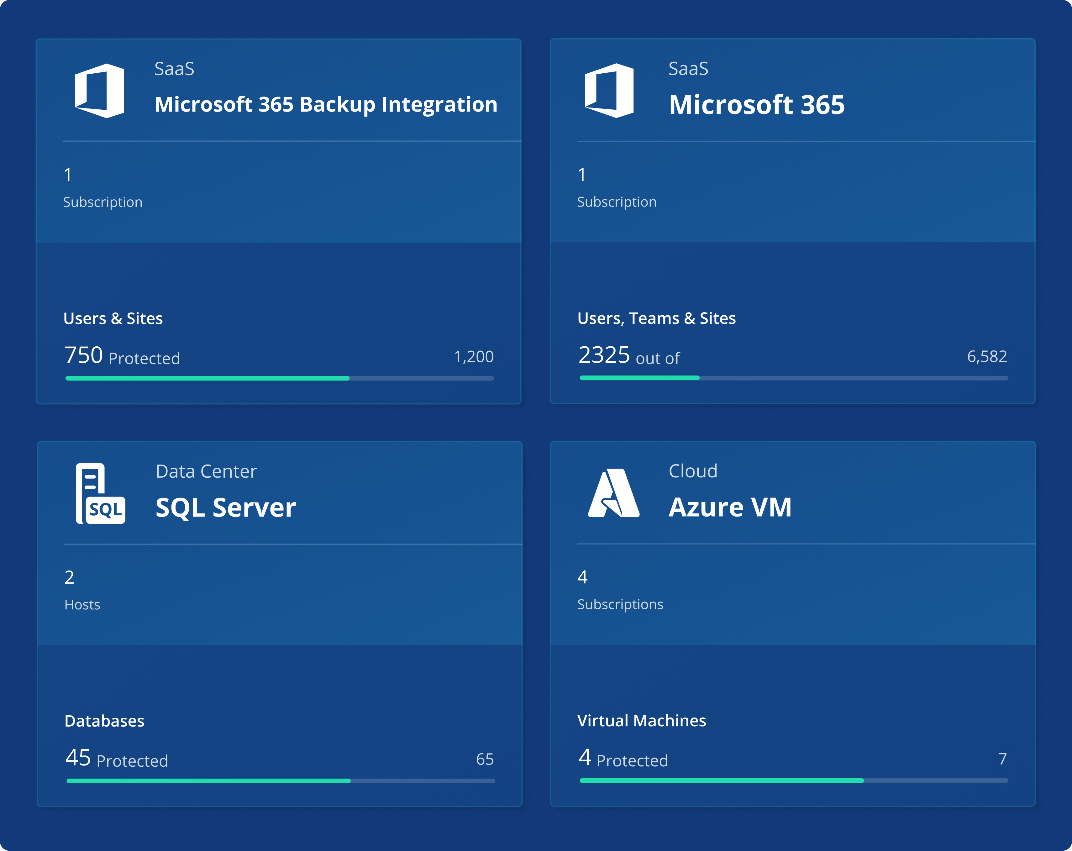The height and width of the screenshot is (851, 1072).
Task: Open the Microsoft 365 Backup Integration title
Action: [326, 104]
